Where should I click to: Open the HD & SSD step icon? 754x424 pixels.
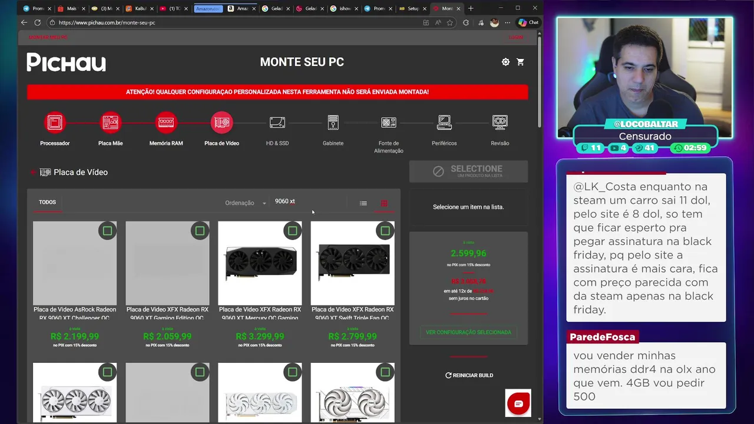click(x=277, y=122)
